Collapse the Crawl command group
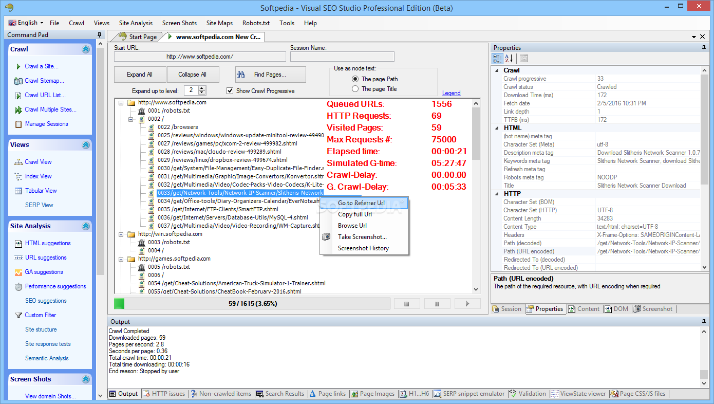Image resolution: width=714 pixels, height=404 pixels. click(86, 49)
